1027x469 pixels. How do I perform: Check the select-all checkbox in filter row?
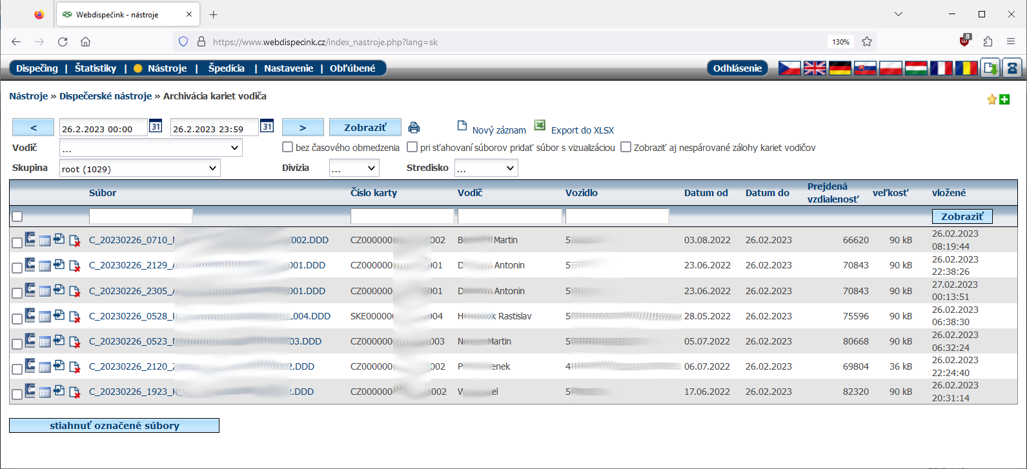click(x=17, y=217)
